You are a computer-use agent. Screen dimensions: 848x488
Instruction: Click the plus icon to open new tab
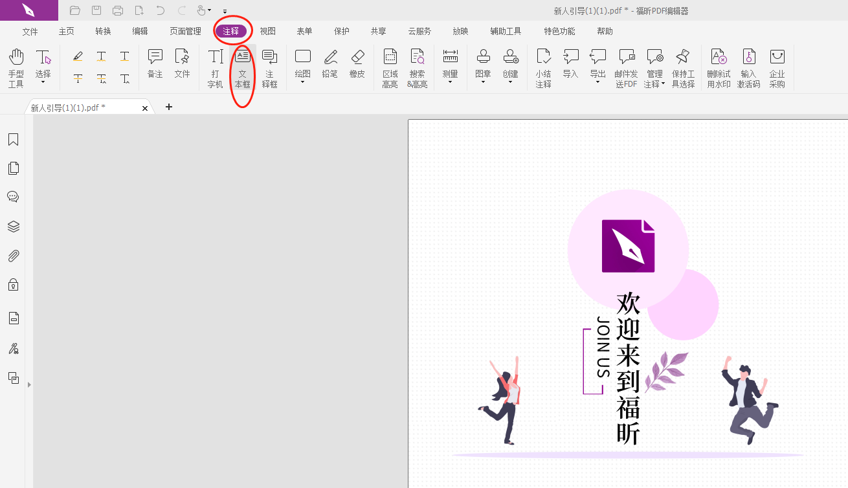point(169,107)
